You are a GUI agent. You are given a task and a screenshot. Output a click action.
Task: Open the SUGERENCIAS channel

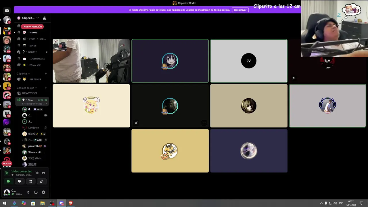32,59
